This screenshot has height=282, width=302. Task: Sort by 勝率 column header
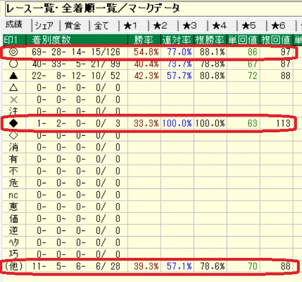pyautogui.click(x=145, y=40)
